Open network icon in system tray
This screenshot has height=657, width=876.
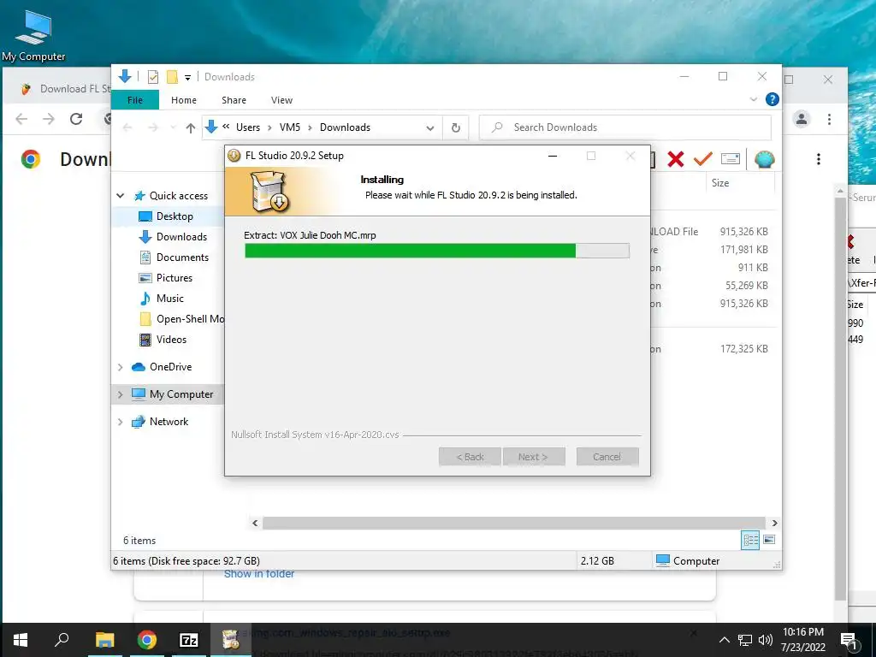pyautogui.click(x=745, y=640)
